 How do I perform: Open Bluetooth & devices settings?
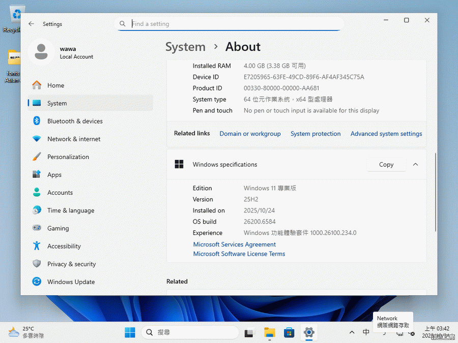[x=75, y=121]
